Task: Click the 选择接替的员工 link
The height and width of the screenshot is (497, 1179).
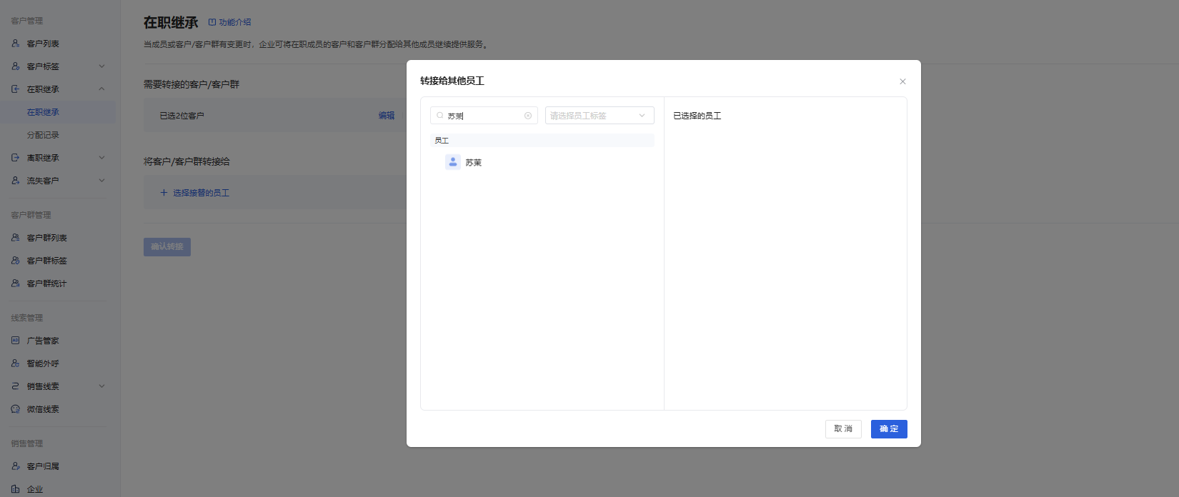Action: click(x=201, y=193)
